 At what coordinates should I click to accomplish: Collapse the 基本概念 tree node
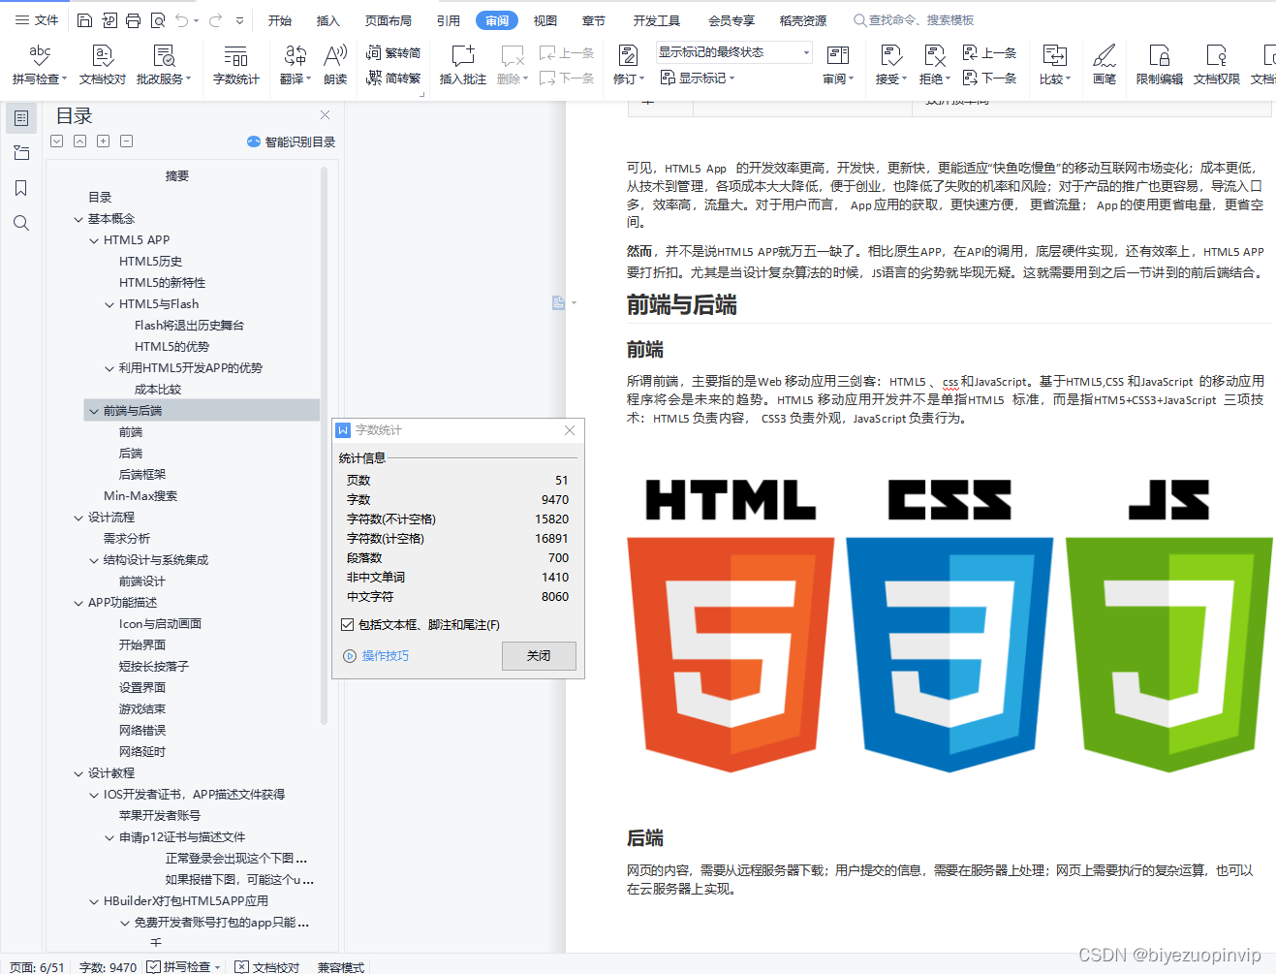[x=78, y=219]
